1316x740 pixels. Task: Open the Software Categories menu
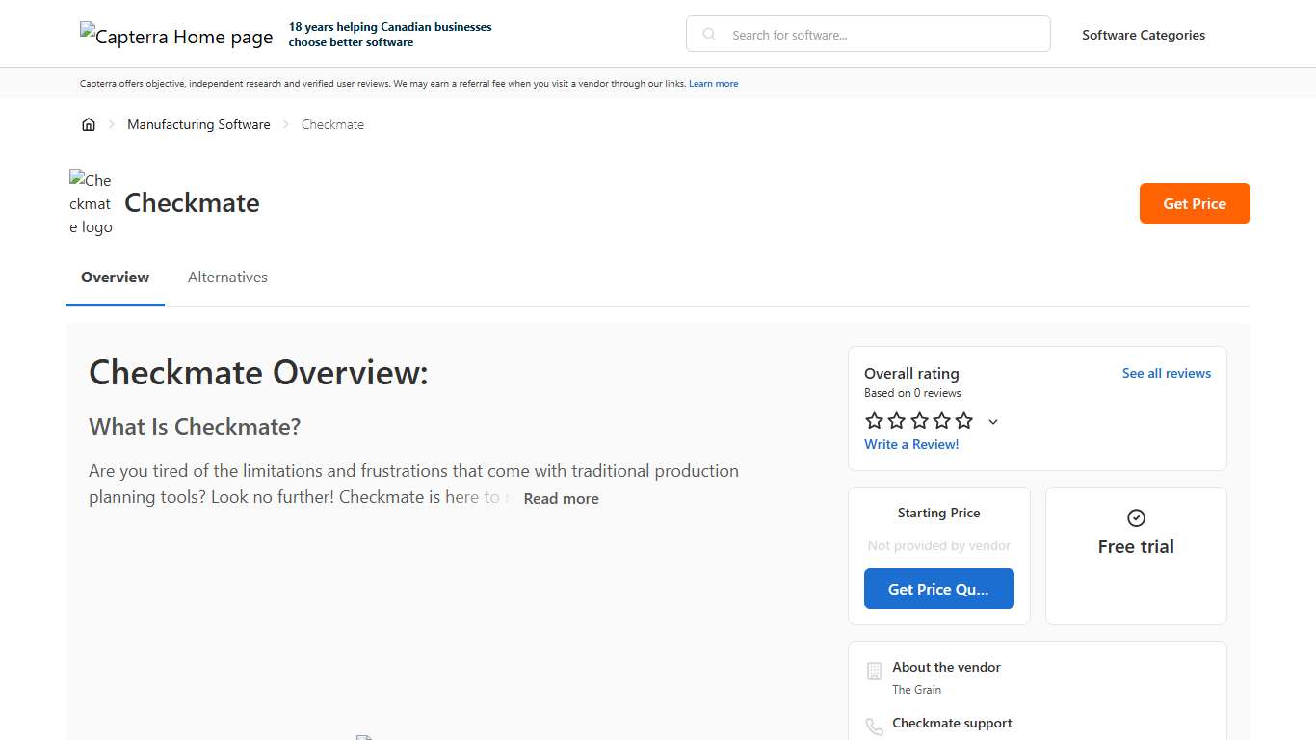[x=1143, y=34]
